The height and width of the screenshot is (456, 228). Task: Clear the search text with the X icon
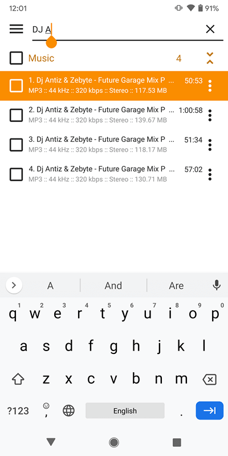(210, 29)
